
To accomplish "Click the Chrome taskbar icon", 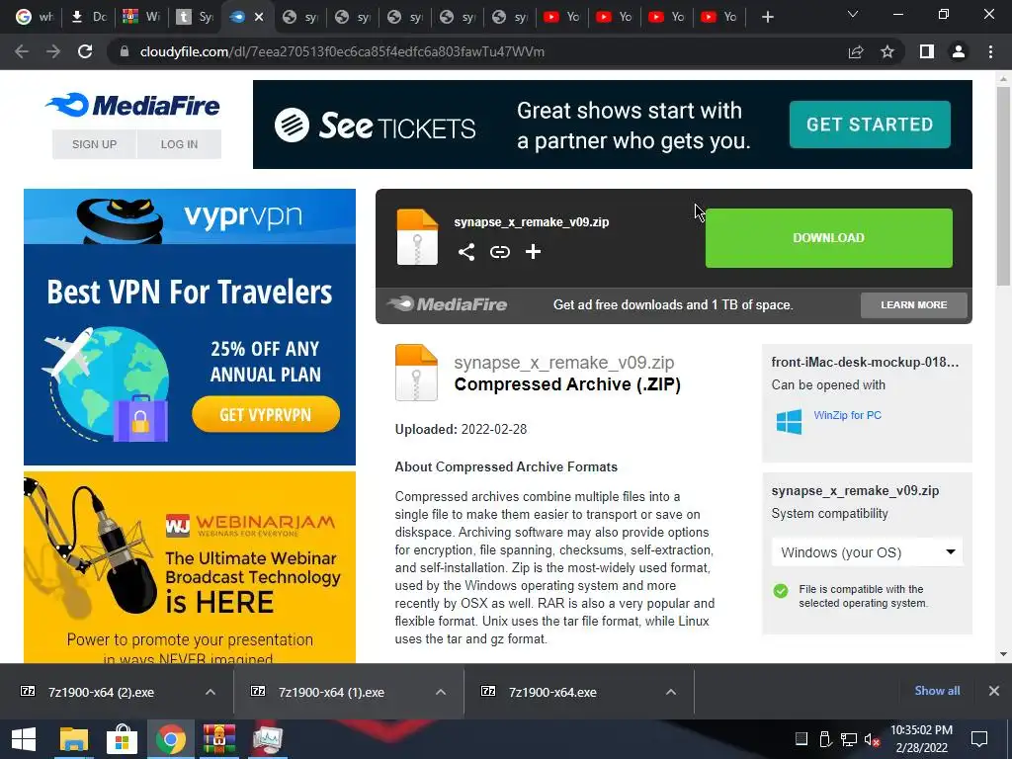I will tap(170, 739).
